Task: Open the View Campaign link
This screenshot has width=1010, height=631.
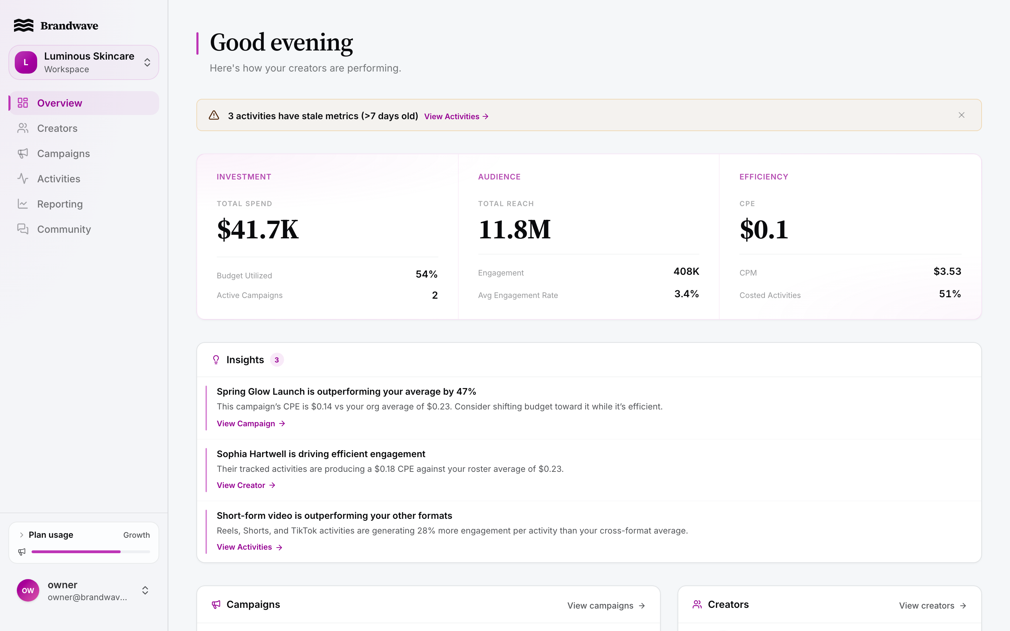Action: tap(251, 423)
